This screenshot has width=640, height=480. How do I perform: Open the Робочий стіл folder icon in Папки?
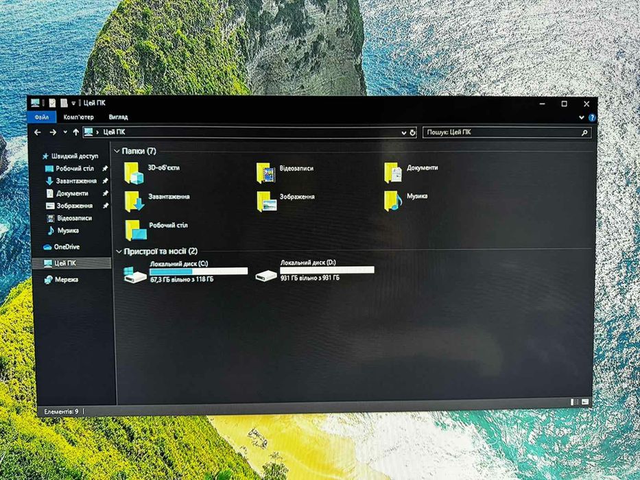[136, 230]
